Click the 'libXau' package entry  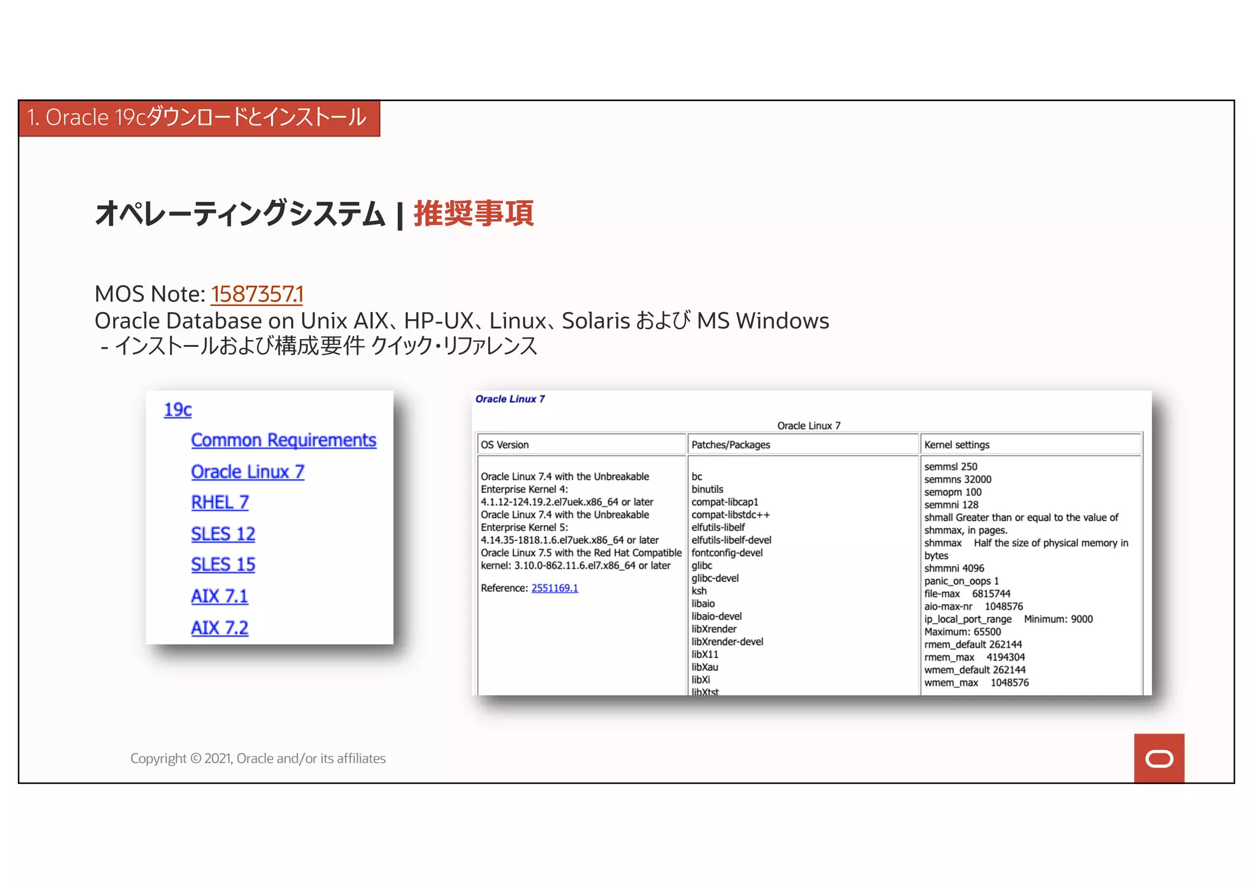click(705, 667)
